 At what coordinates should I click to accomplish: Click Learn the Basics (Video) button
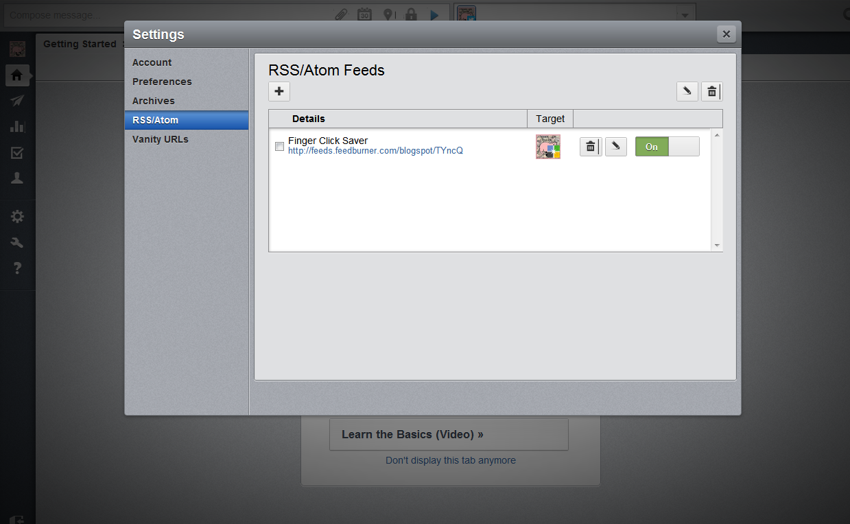tap(449, 435)
